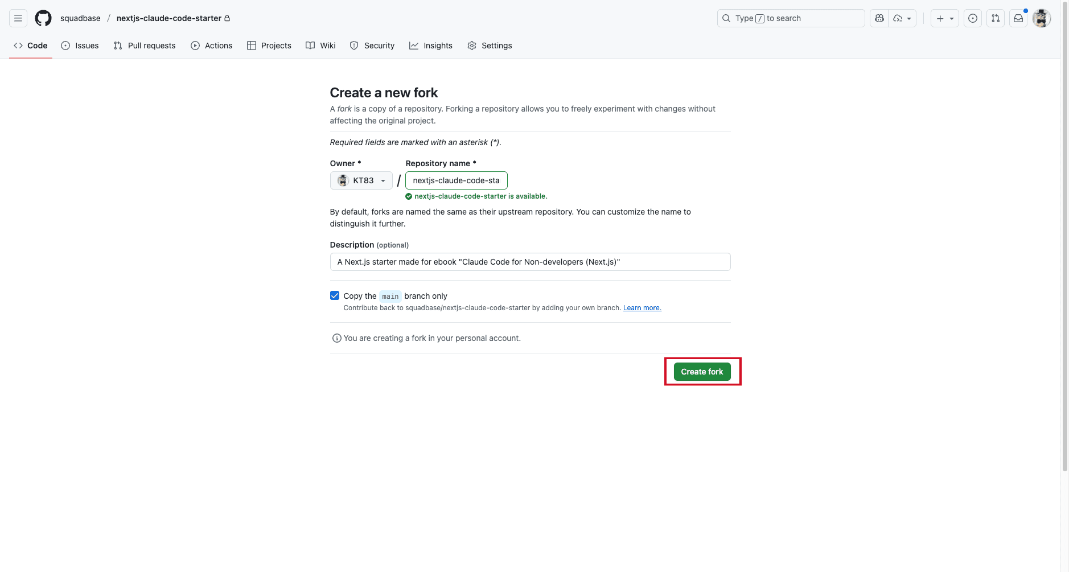Open the GitHub Copilot menu
The height and width of the screenshot is (572, 1069).
coord(879,18)
